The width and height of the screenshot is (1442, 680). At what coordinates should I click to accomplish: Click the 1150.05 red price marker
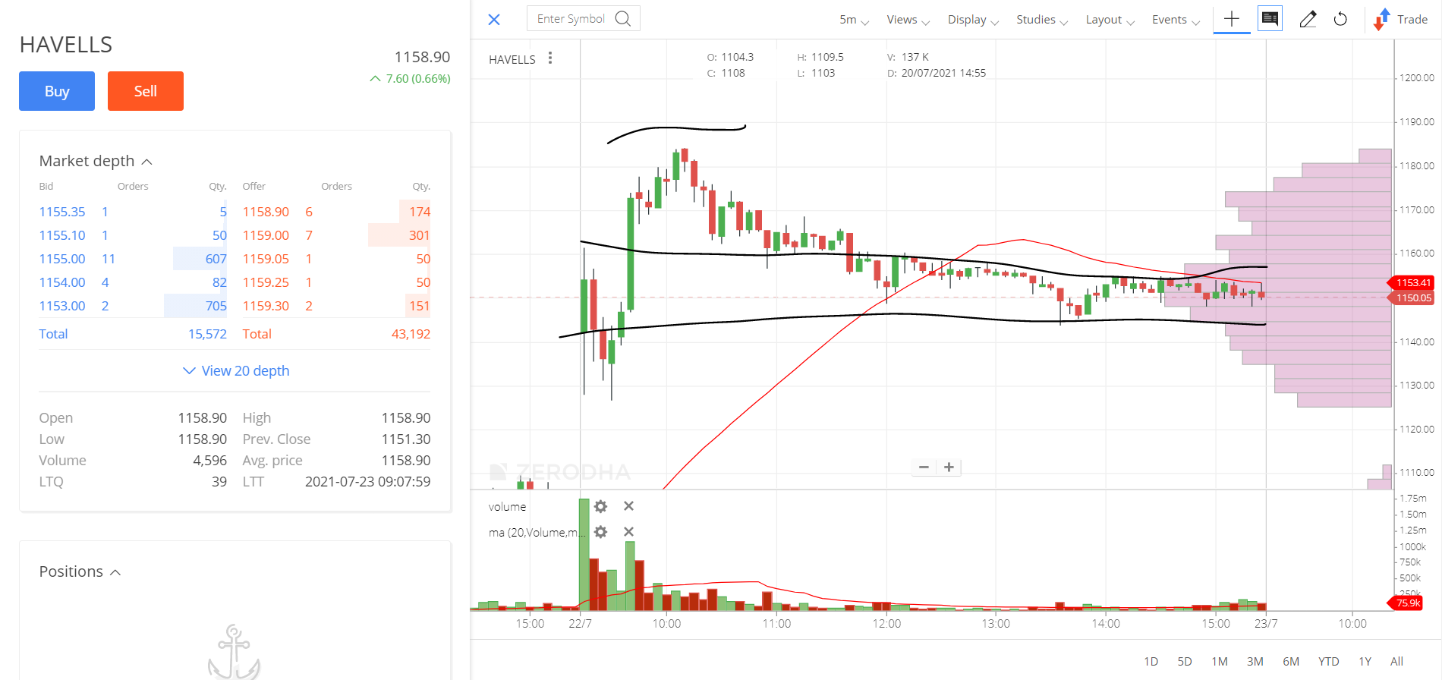click(1412, 297)
